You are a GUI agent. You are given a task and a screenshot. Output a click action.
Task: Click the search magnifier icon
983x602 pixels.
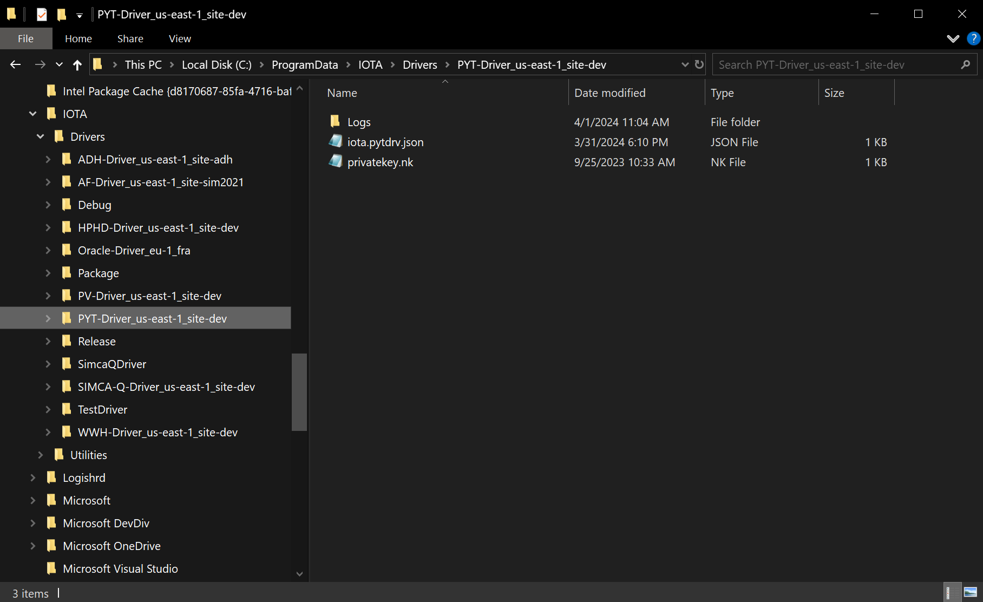[965, 64]
